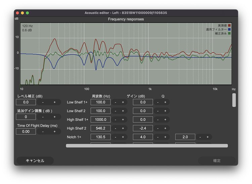Increase Notch 1+ Q value
This screenshot has height=184, width=252.
pyautogui.click(x=207, y=137)
